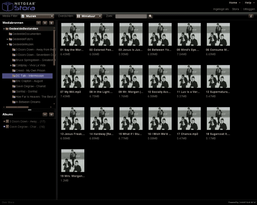Select the 05 Mind's Eye track thumbnail
Image resolution: width=257 pixels, height=205 pixels.
(x=189, y=34)
